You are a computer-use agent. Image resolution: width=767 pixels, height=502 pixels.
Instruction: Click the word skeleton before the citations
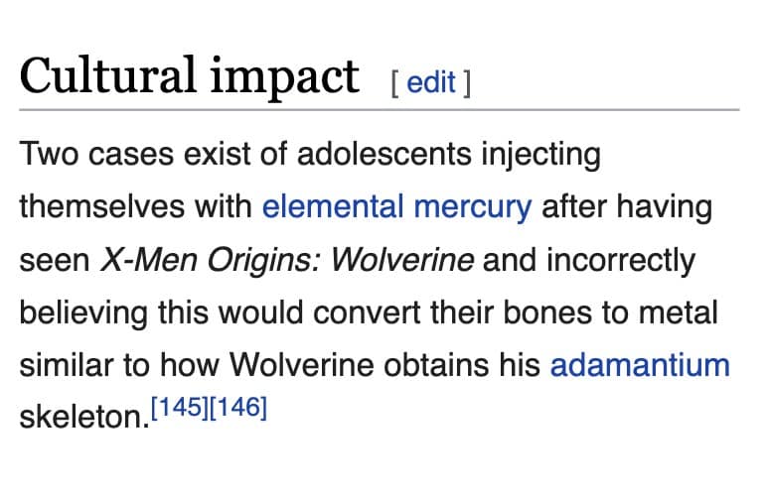click(79, 417)
